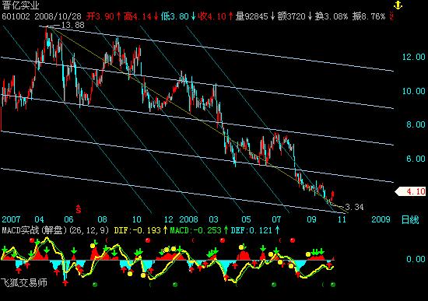Screen dimensions: 428x301
Task: Click the 10 month label on time axis
Action: click(137, 219)
